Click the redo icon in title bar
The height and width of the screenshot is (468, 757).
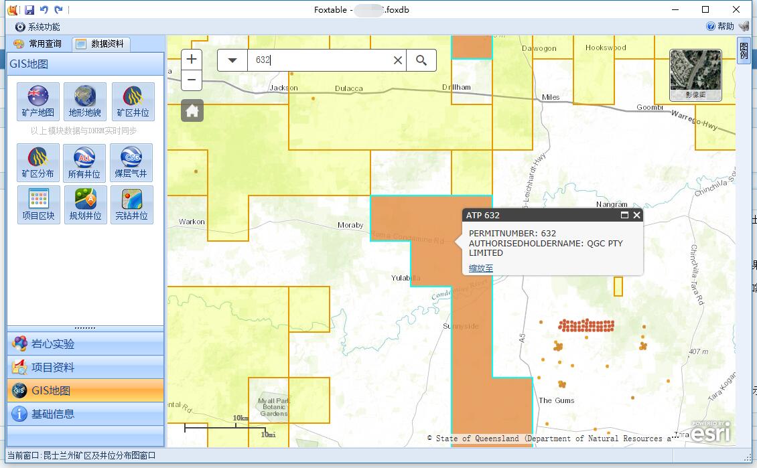(58, 9)
